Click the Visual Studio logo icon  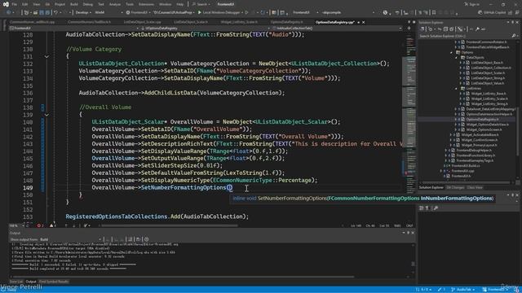[x=6, y=4]
